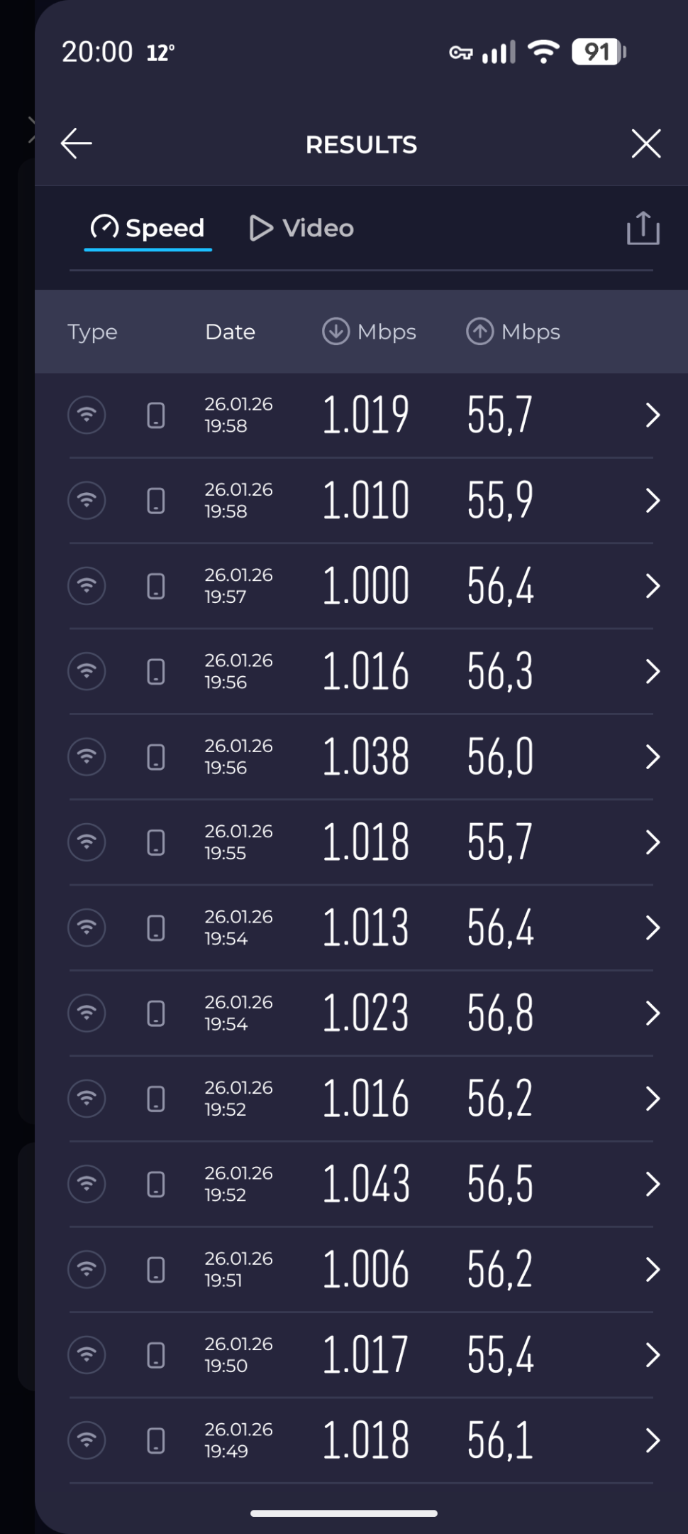Select the 19:55 result with 1.018 Mbps
The width and height of the screenshot is (688, 1534).
pyautogui.click(x=361, y=842)
